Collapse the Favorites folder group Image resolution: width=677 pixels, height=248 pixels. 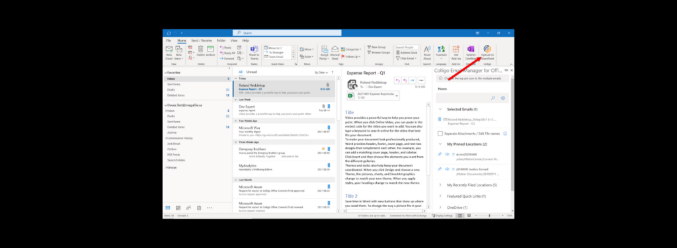click(166, 73)
